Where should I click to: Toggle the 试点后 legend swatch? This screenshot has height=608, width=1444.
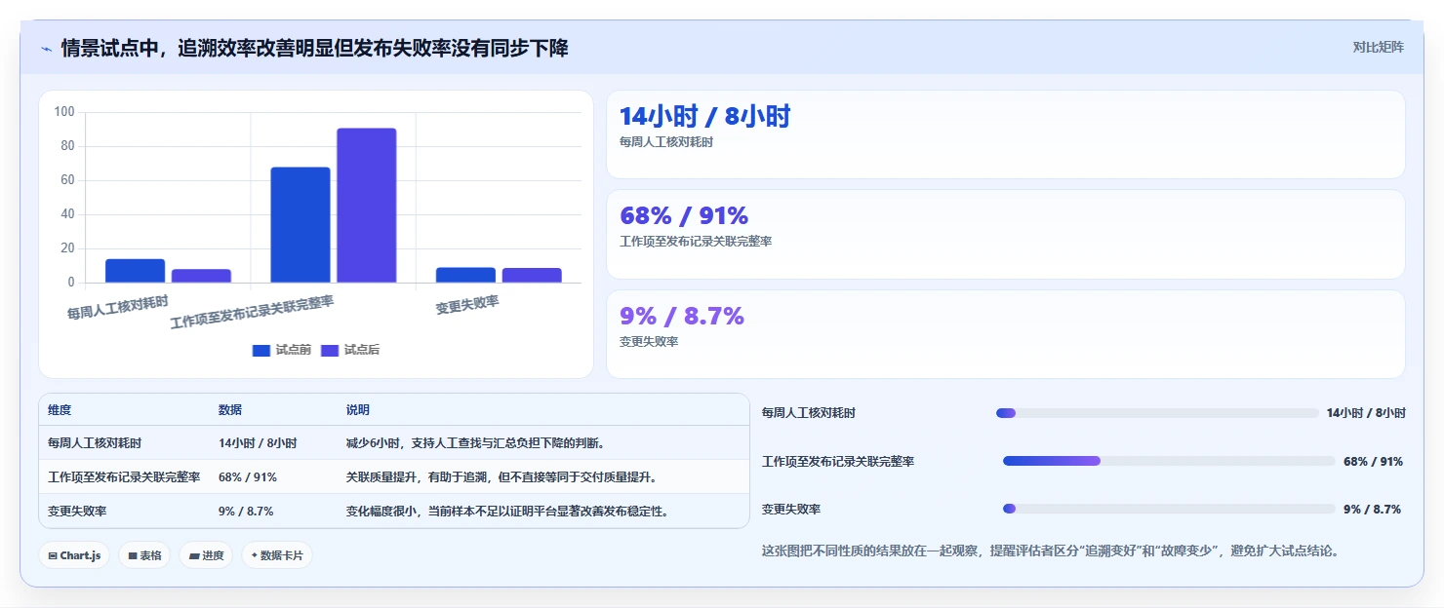point(329,350)
